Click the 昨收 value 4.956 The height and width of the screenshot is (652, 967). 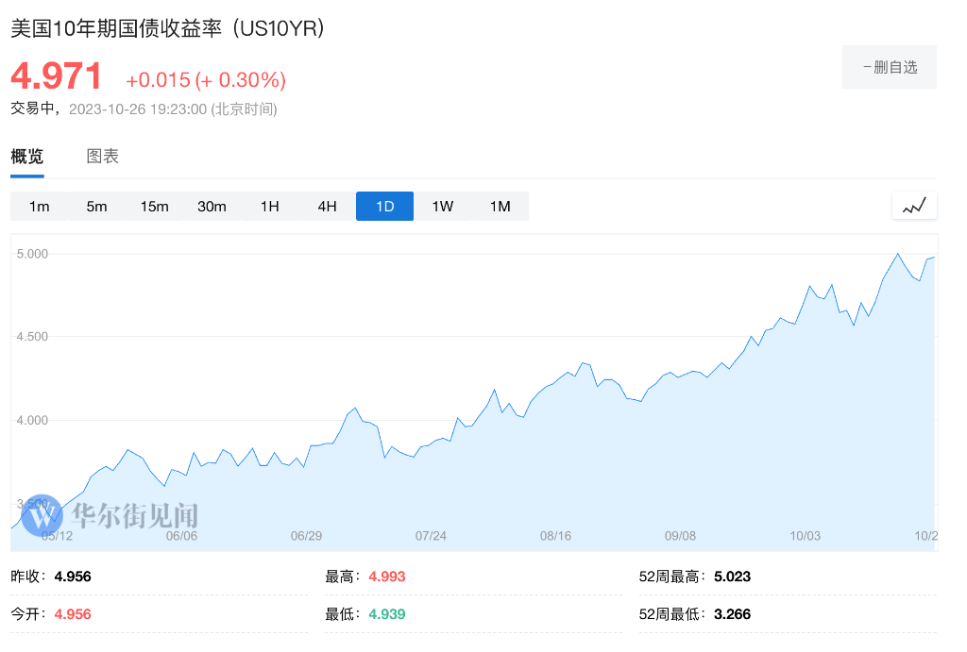click(73, 577)
